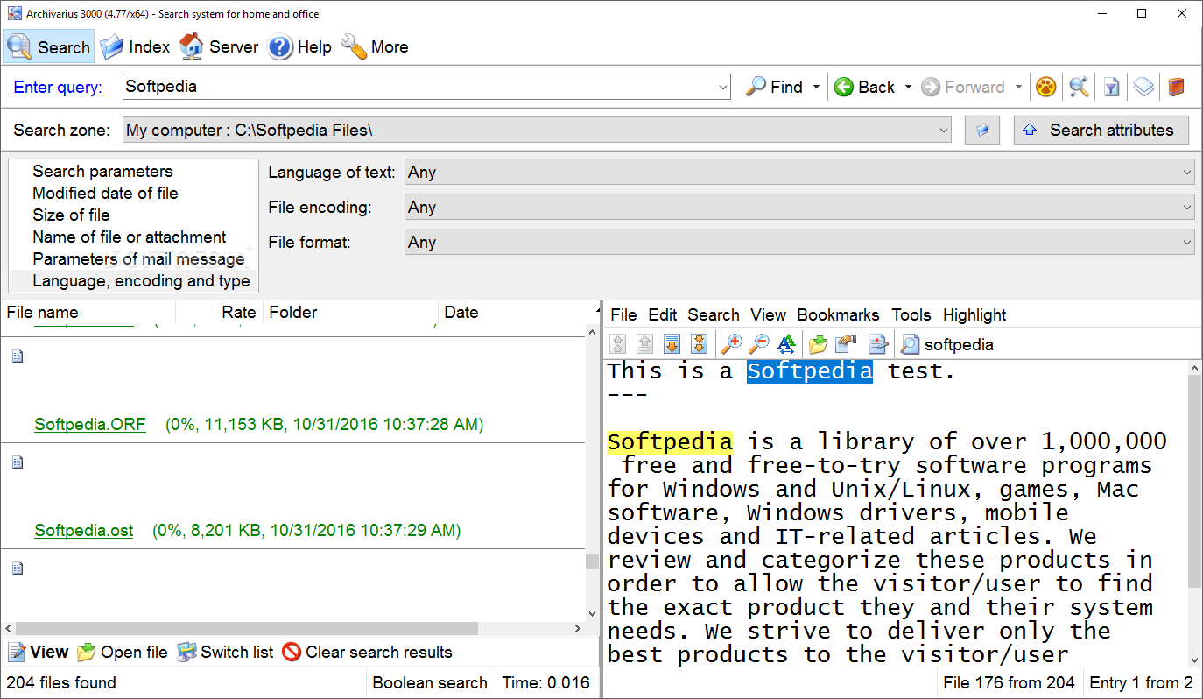Click Switch list below the results
1203x699 pixels.
coord(225,653)
